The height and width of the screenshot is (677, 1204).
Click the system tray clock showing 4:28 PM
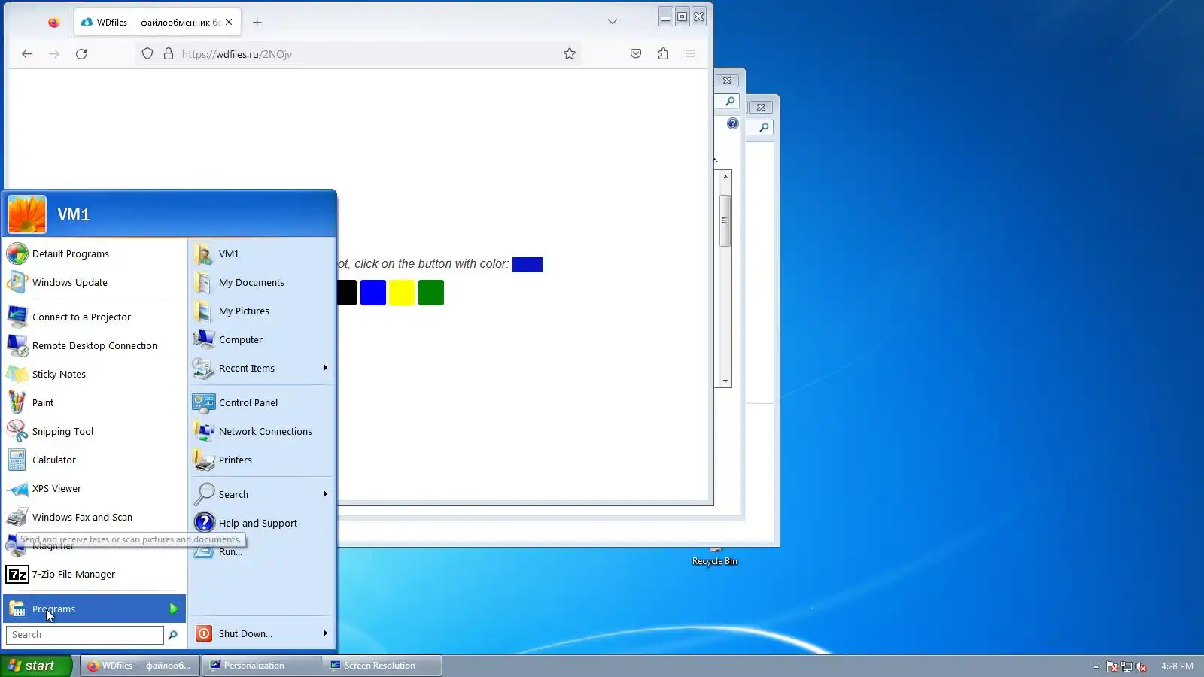1177,666
